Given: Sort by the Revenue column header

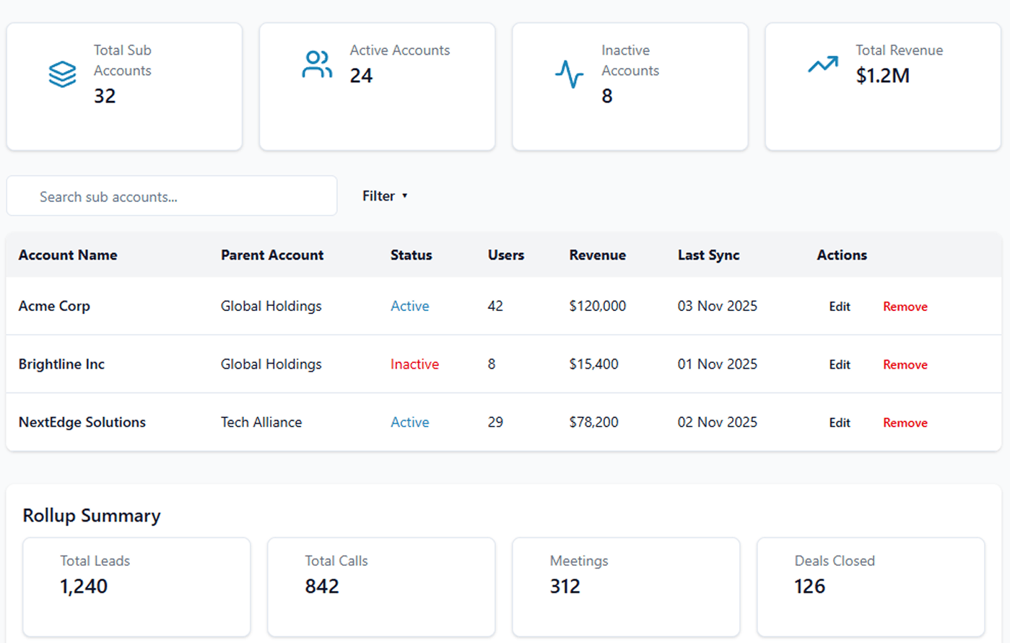Looking at the screenshot, I should (597, 255).
